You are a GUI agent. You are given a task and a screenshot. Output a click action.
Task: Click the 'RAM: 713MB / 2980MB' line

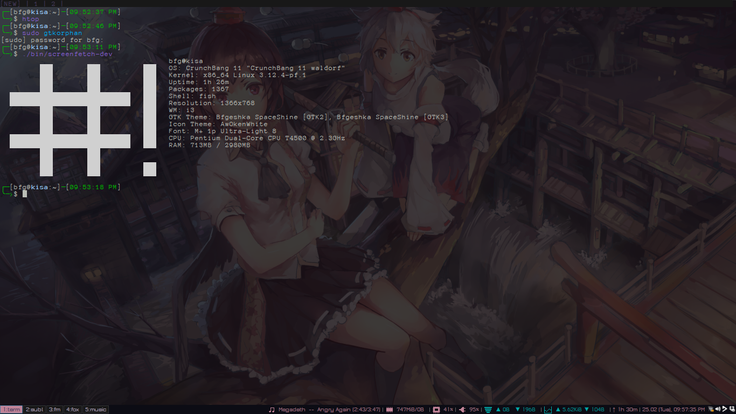point(210,145)
